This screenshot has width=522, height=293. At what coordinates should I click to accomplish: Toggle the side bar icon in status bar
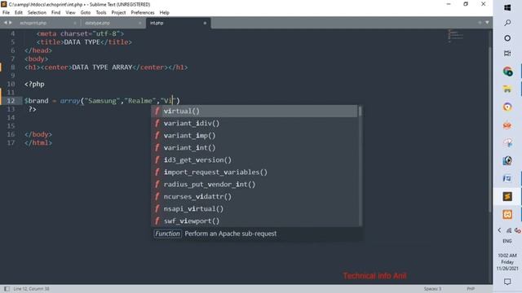click(7, 289)
